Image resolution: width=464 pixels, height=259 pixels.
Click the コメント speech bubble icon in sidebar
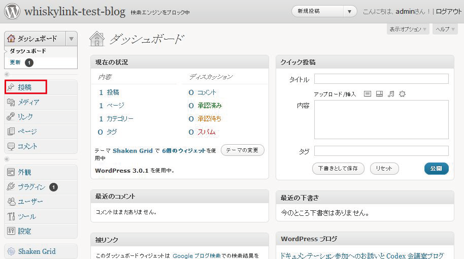[11, 146]
